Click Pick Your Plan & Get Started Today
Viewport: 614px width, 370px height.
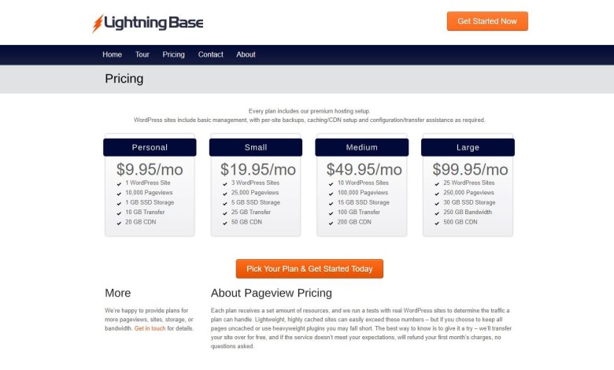click(x=309, y=269)
